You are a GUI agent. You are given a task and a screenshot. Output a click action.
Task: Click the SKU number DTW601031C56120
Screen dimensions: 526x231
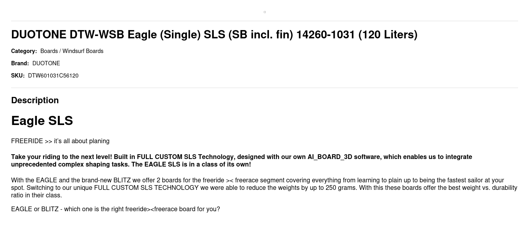[53, 76]
